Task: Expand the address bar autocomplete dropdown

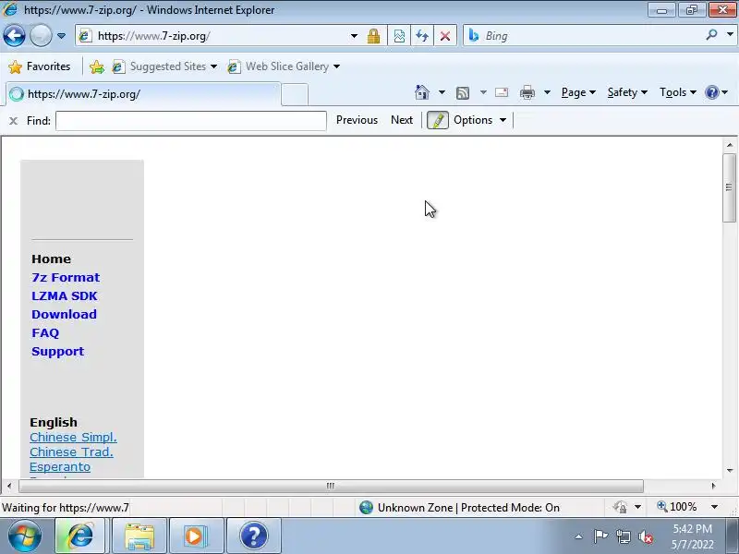Action: [x=354, y=36]
